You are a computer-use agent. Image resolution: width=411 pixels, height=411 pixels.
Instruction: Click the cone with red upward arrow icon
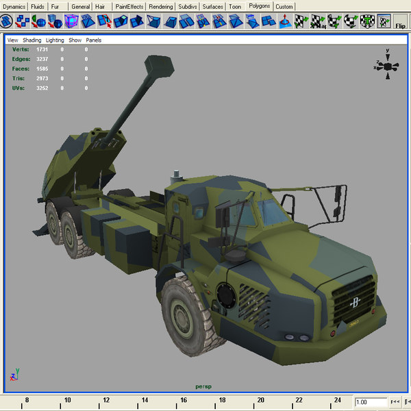pos(285,21)
